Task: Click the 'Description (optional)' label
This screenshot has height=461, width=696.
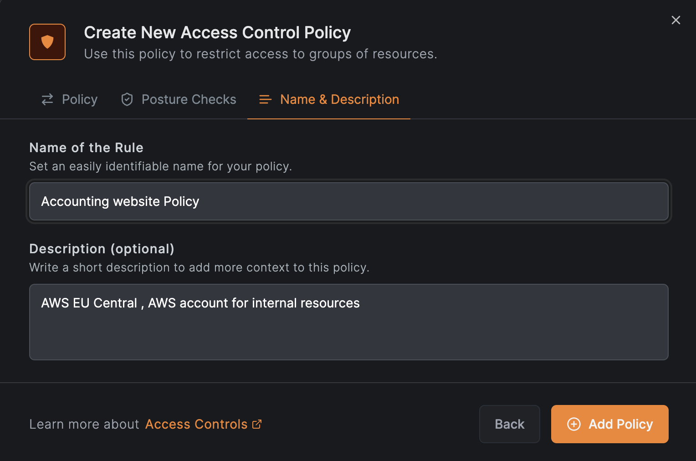Action: coord(102,249)
